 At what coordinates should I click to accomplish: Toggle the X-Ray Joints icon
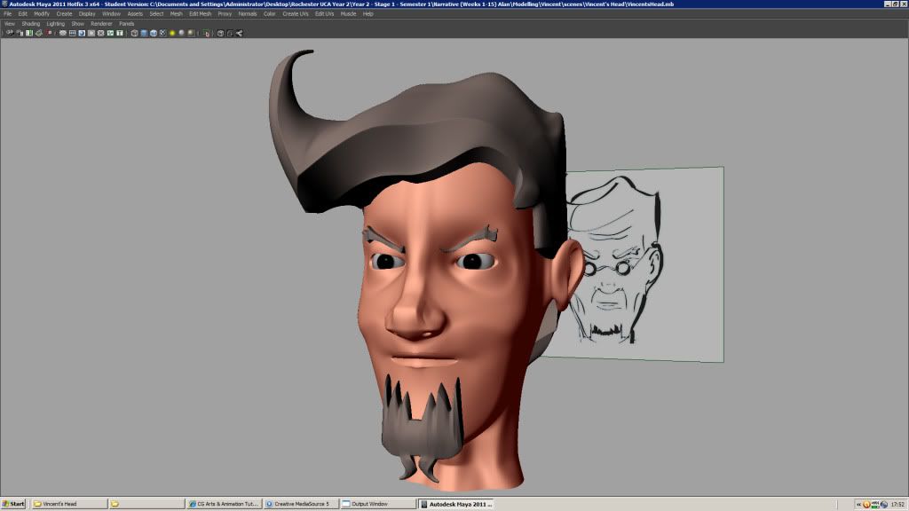click(x=240, y=33)
